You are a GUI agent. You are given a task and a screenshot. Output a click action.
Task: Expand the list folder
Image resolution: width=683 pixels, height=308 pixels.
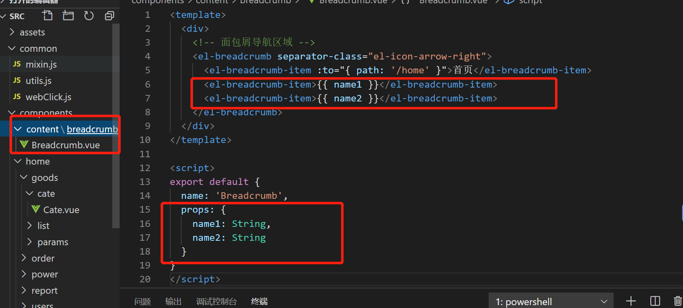[29, 226]
